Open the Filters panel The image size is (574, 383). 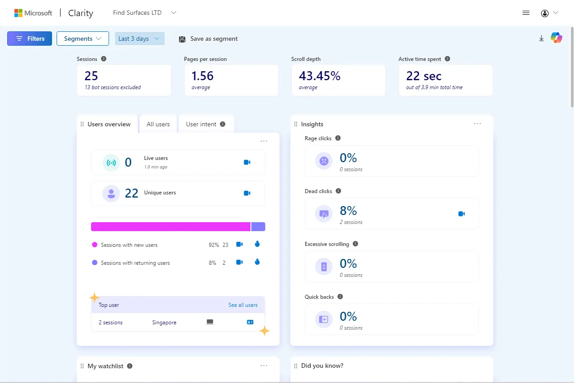click(30, 39)
